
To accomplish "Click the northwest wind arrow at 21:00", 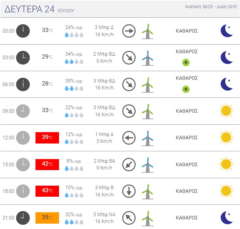I will 129,218.
